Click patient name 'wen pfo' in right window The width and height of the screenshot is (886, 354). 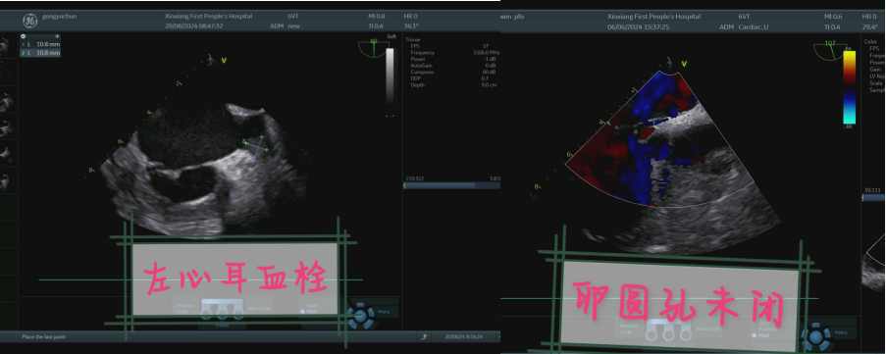512,17
